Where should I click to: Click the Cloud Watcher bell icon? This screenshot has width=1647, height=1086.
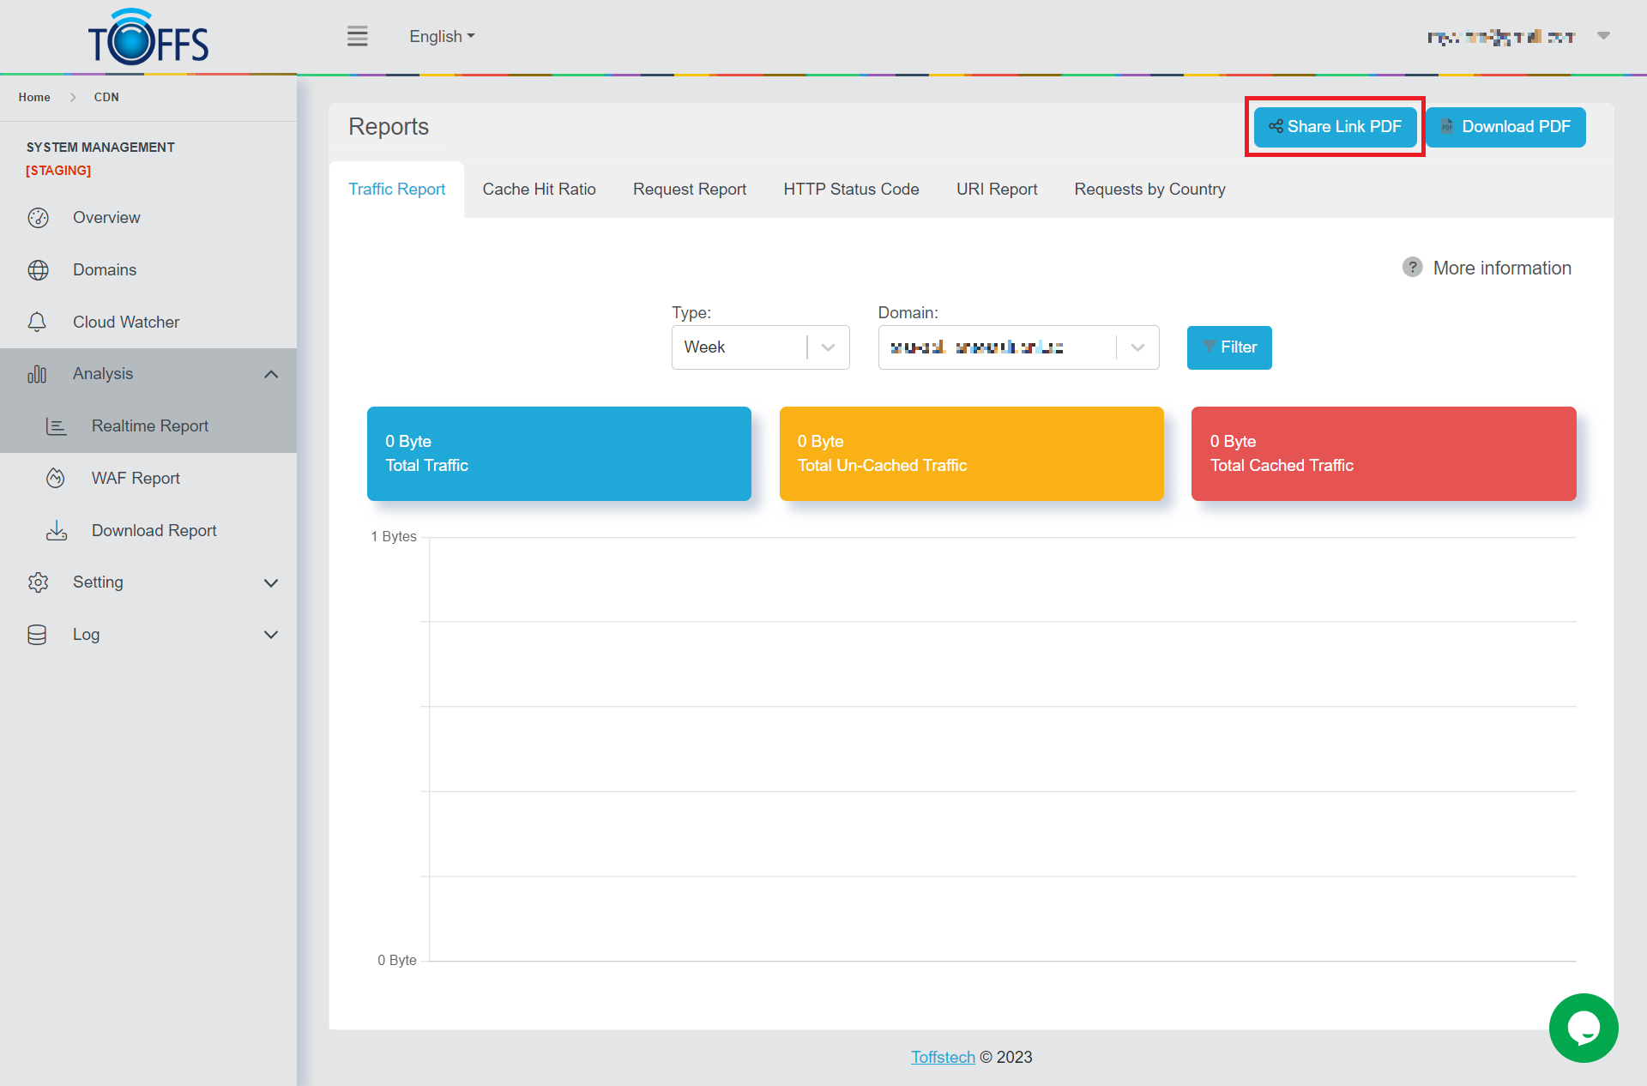37,323
